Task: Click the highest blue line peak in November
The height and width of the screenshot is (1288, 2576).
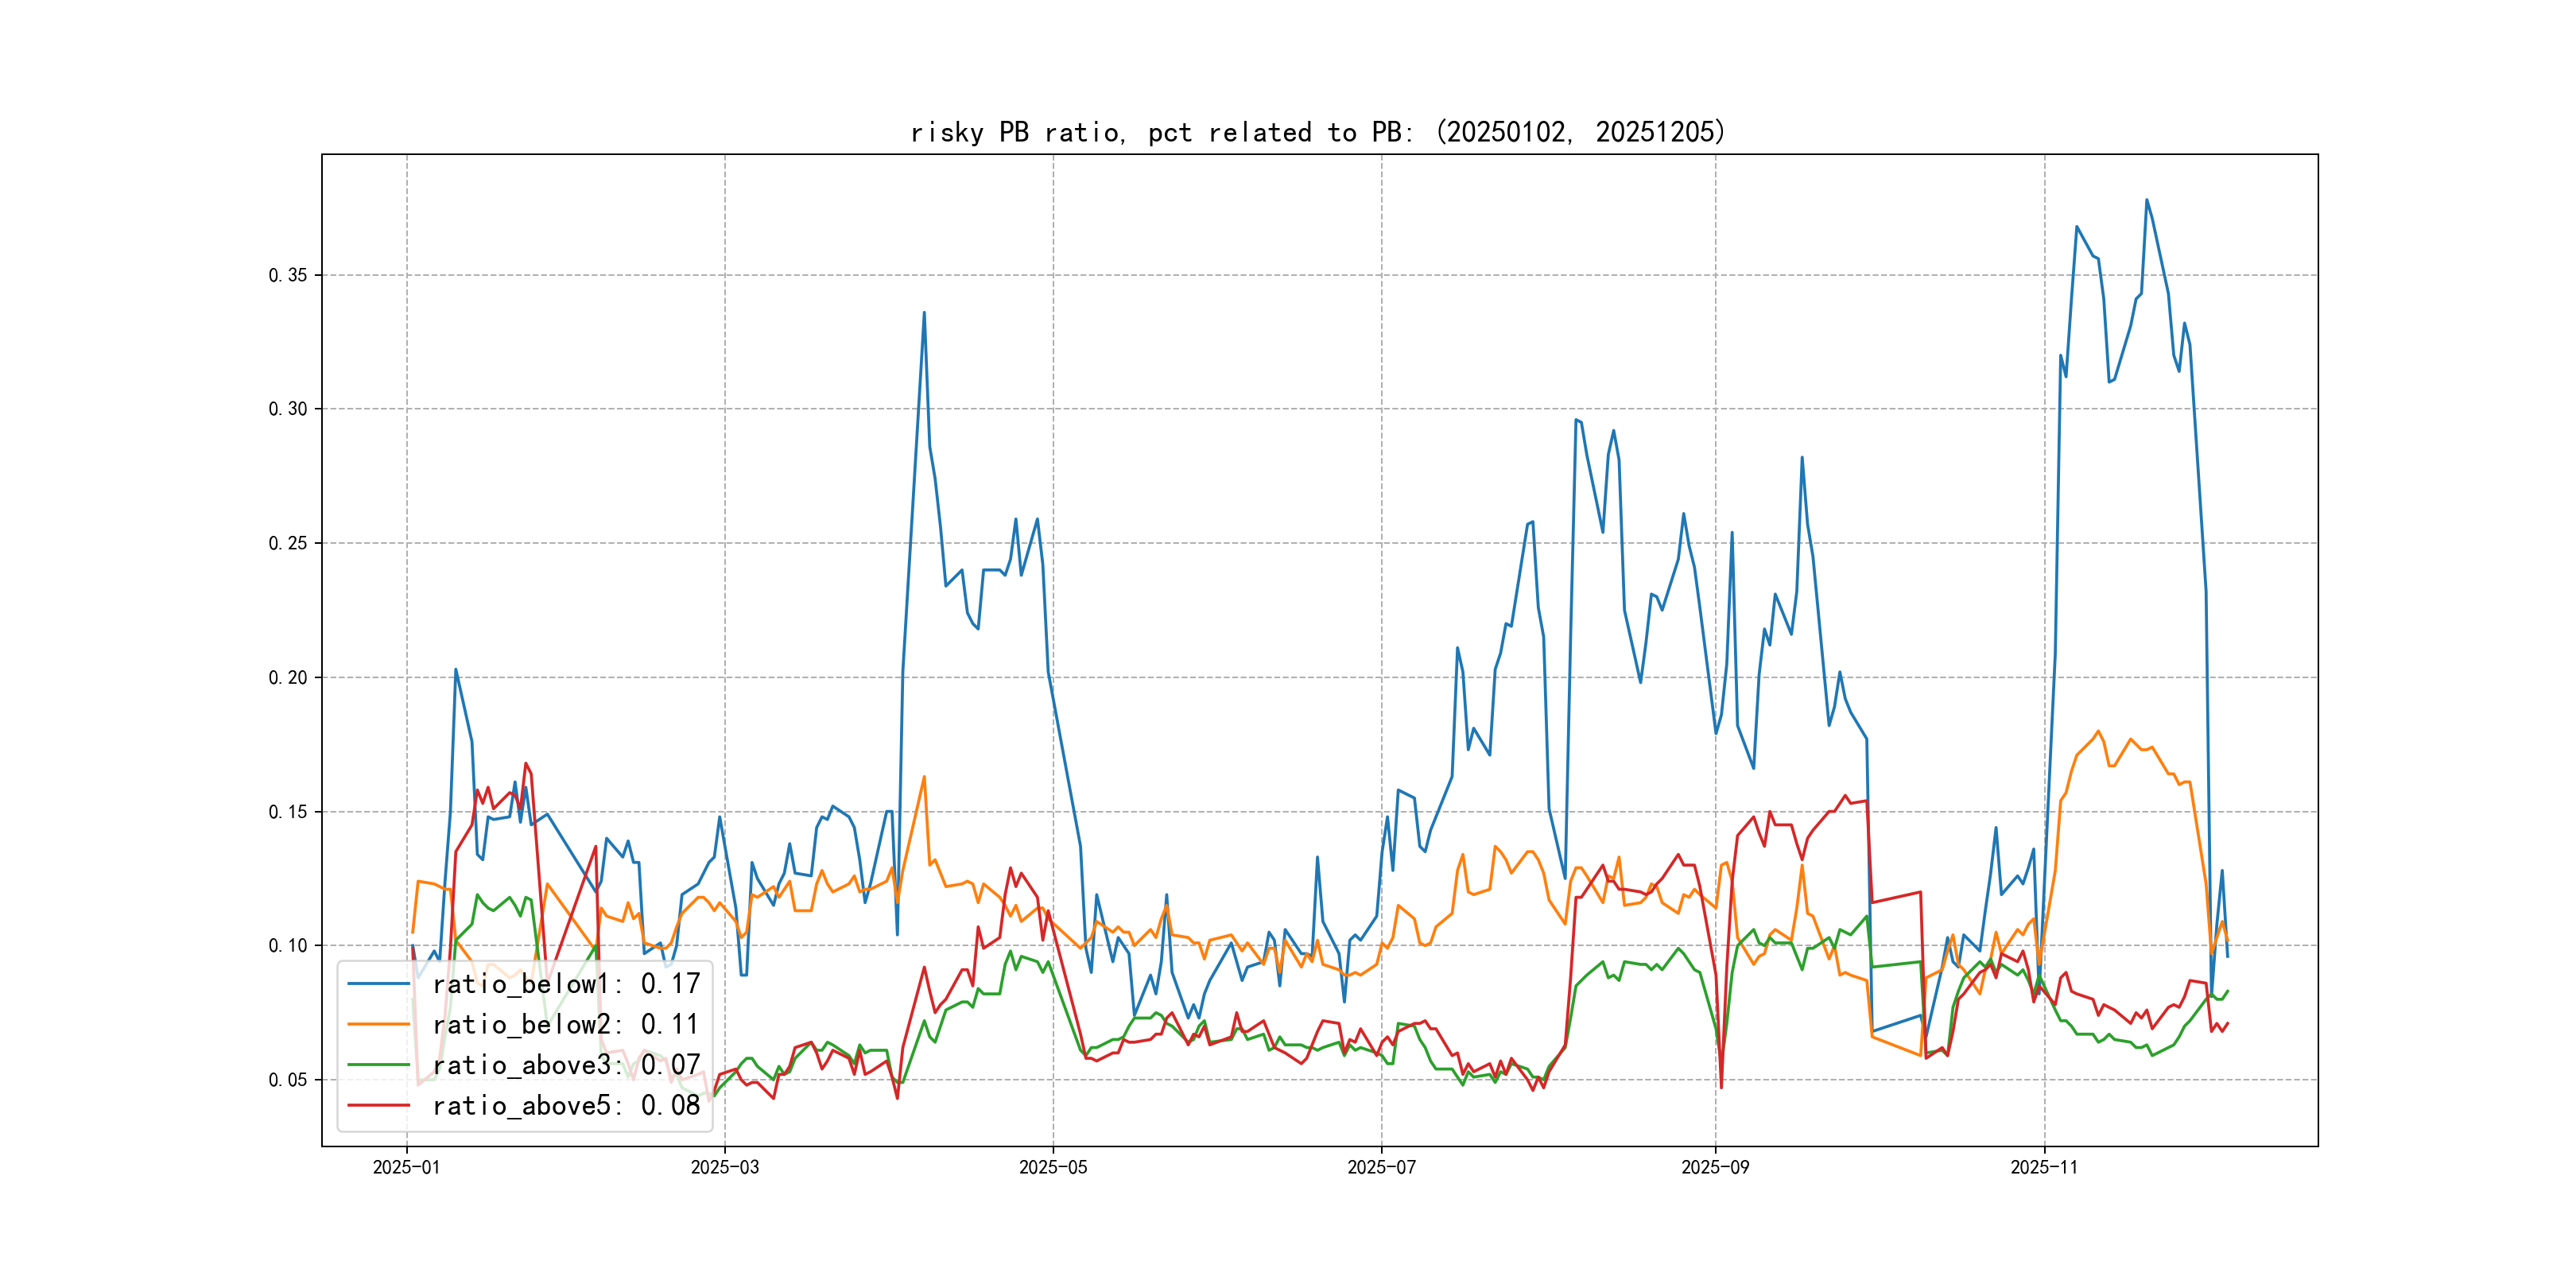Action: 2146,200
